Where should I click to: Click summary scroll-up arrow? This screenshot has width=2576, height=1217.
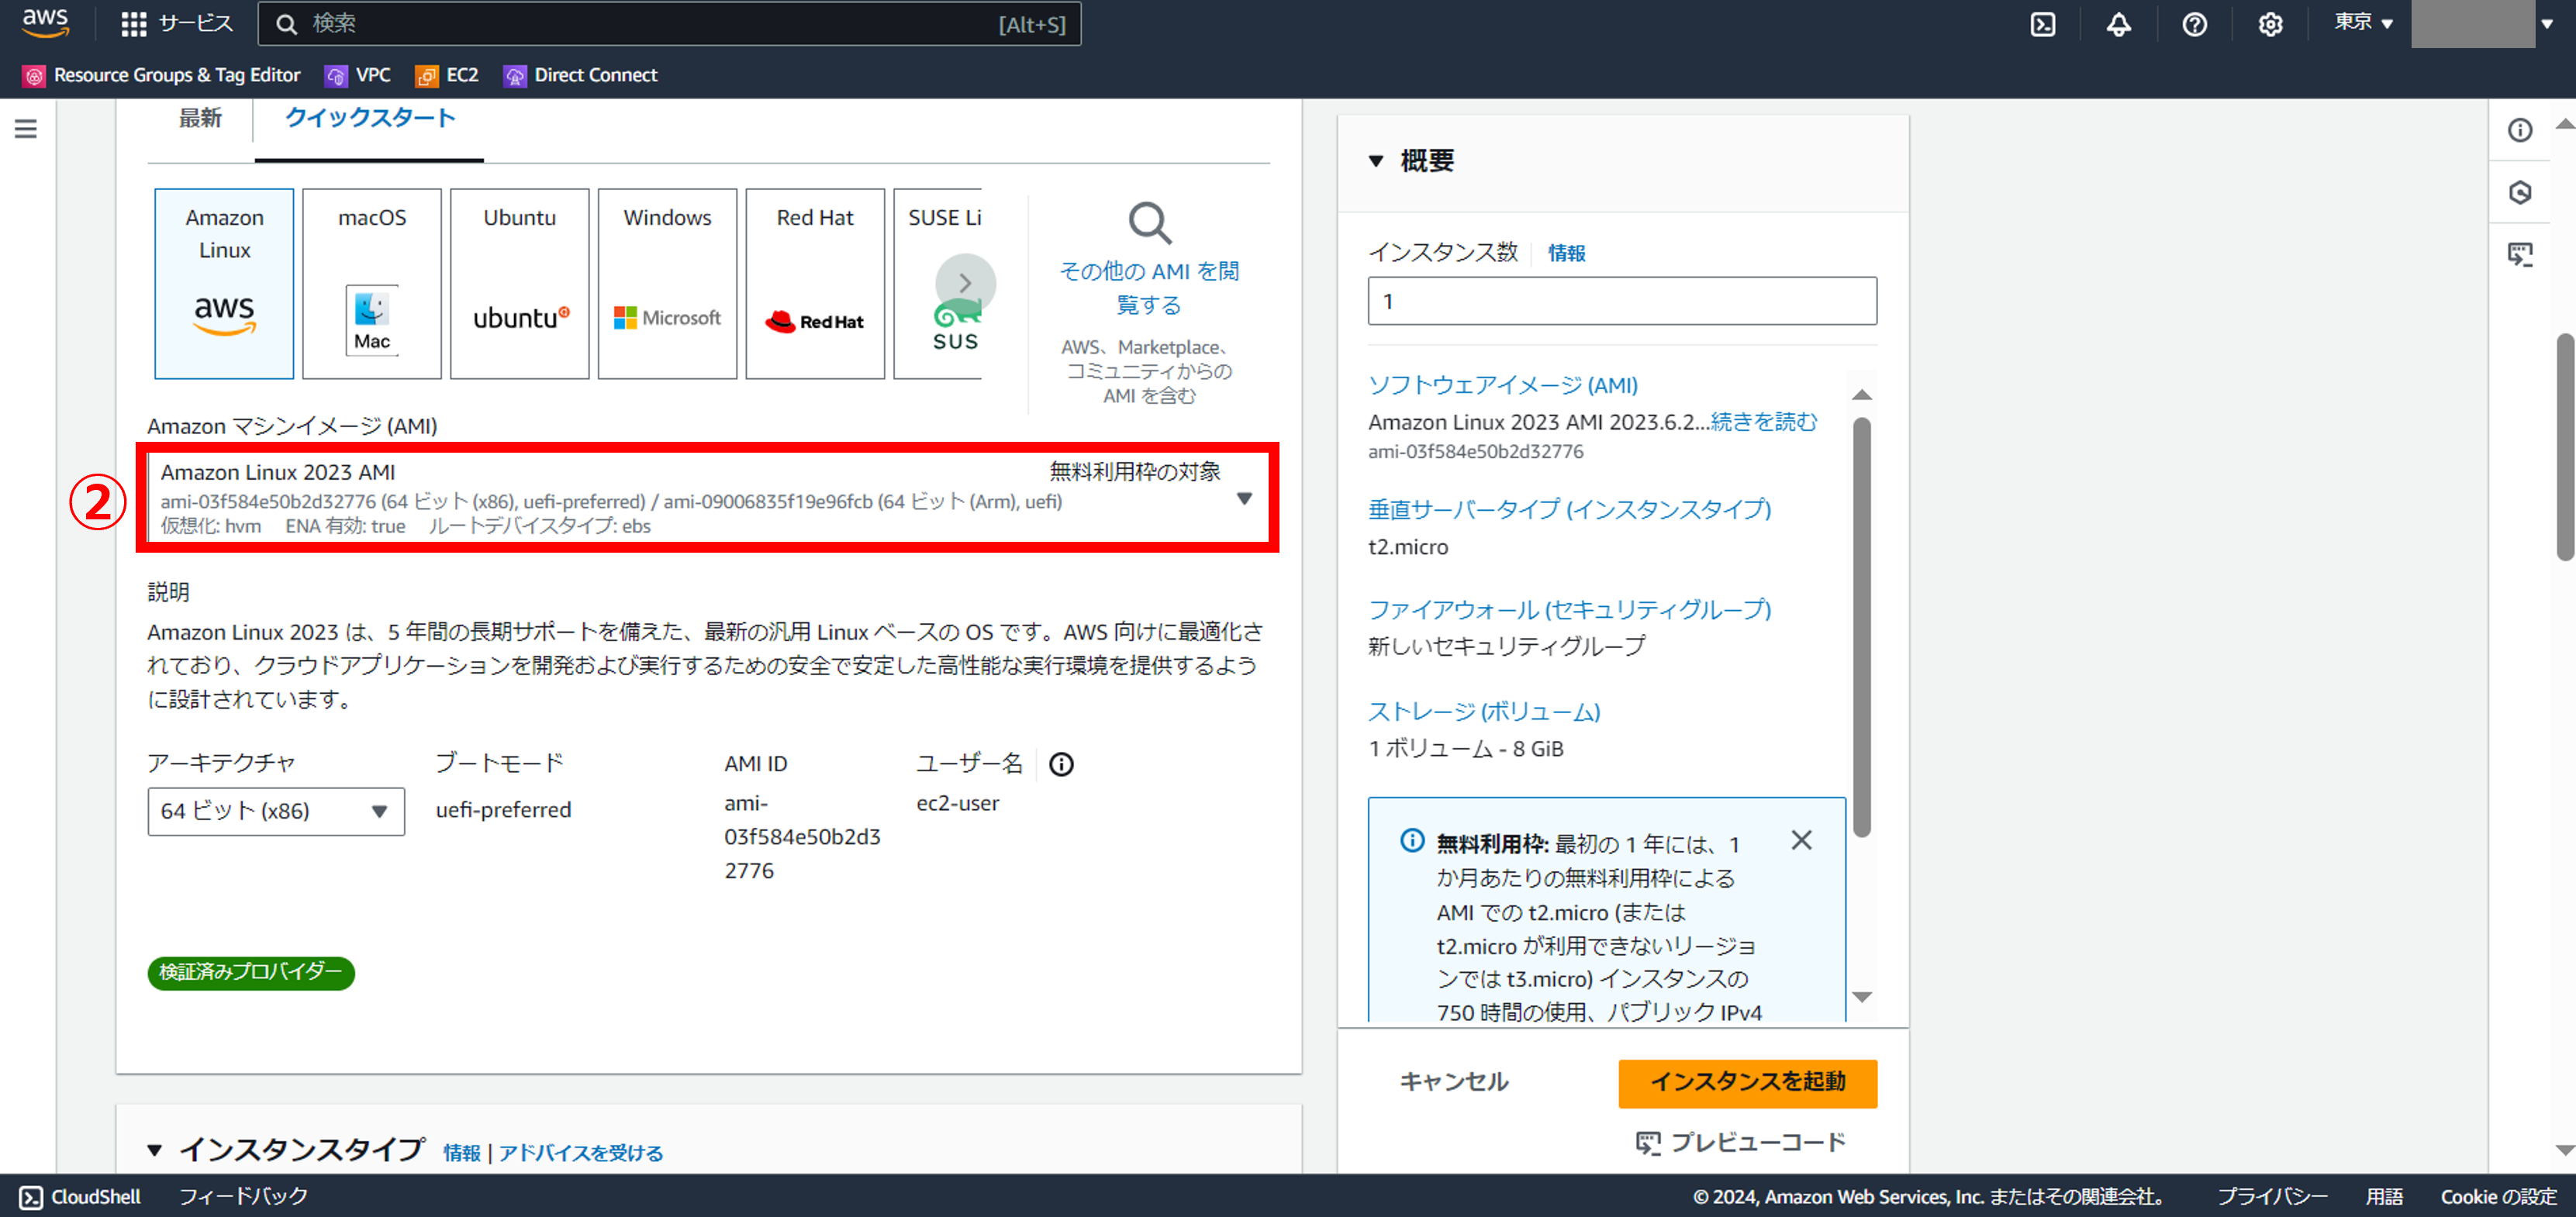[x=1862, y=395]
